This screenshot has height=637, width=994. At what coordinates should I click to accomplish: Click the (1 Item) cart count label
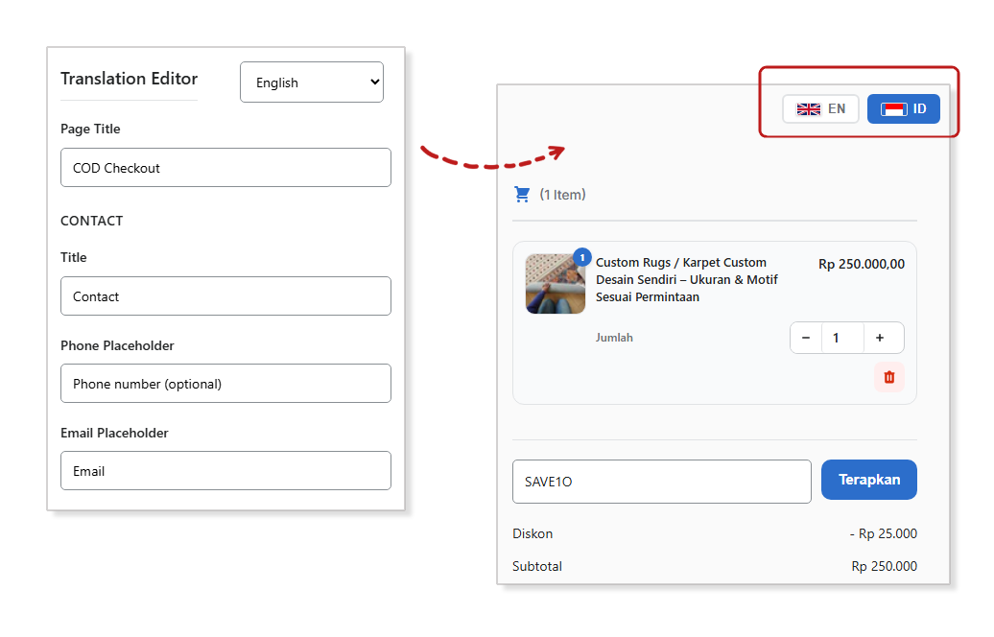click(x=561, y=193)
